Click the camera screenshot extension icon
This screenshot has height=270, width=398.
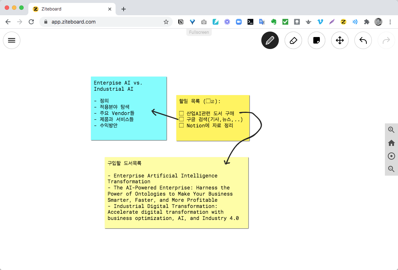(204, 22)
